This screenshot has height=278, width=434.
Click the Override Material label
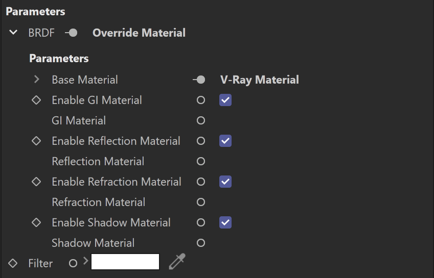click(x=139, y=33)
